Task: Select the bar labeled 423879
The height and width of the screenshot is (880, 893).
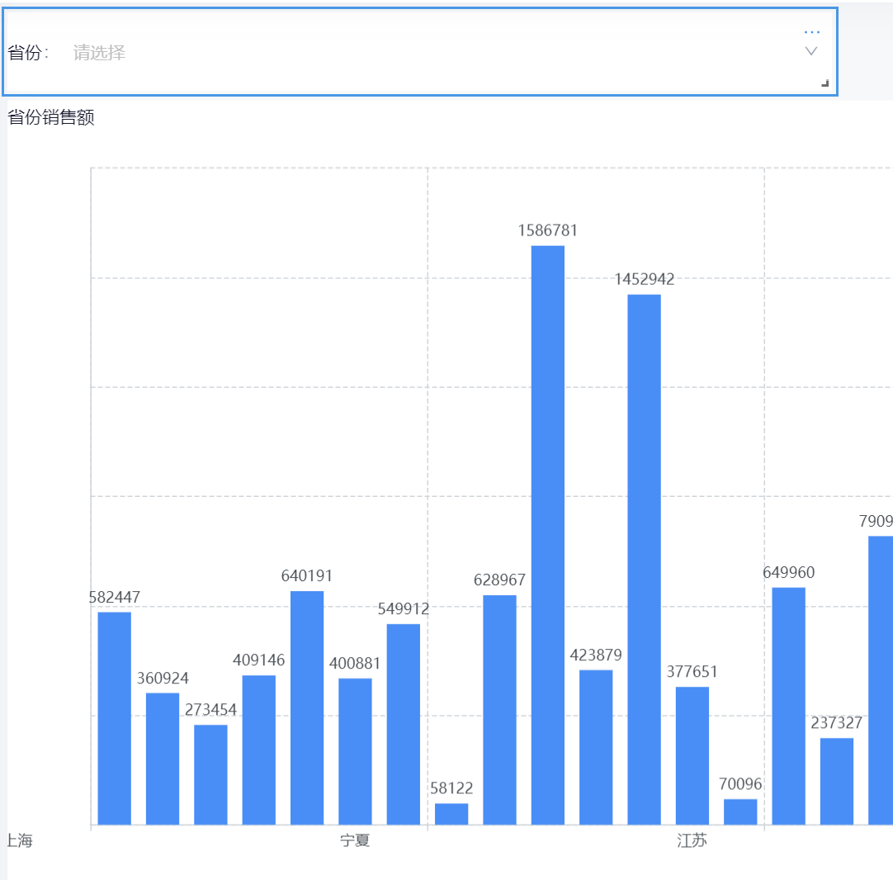Action: (x=596, y=747)
